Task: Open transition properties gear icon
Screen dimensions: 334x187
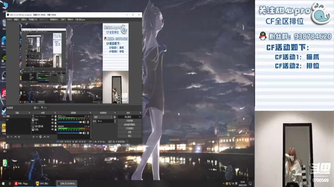Action: pos(114,117)
